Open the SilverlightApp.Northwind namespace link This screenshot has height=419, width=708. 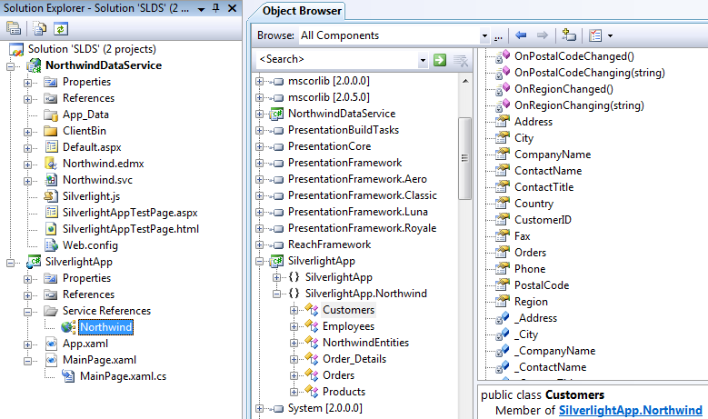pos(631,410)
